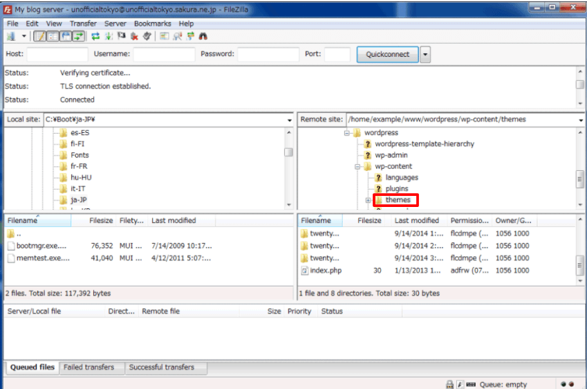Collapse the wp-content remote folder
This screenshot has width=587, height=389.
(357, 167)
